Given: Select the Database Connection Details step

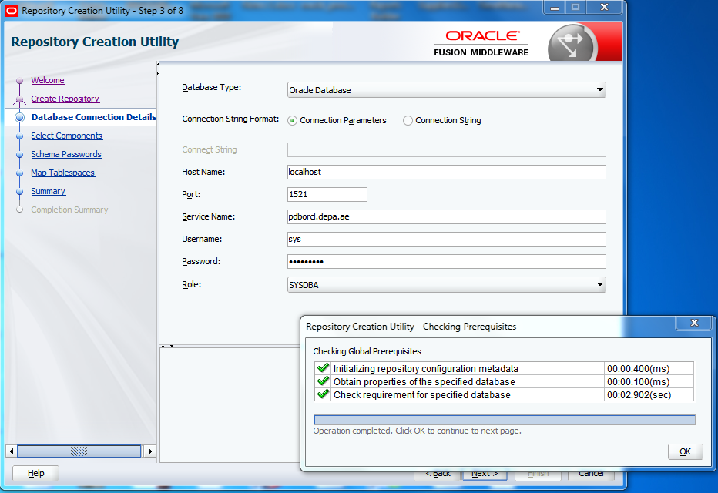Looking at the screenshot, I should pos(94,117).
